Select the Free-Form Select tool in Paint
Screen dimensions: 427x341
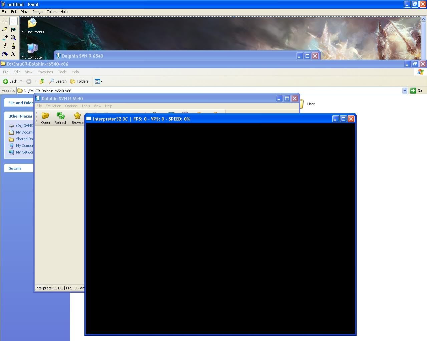point(5,21)
